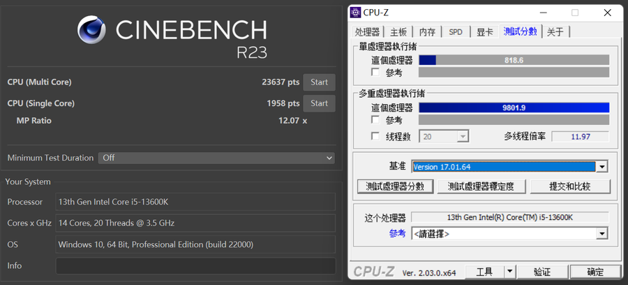Switch to the 内存 tab
Screen dimensions: 628x285
[x=427, y=31]
